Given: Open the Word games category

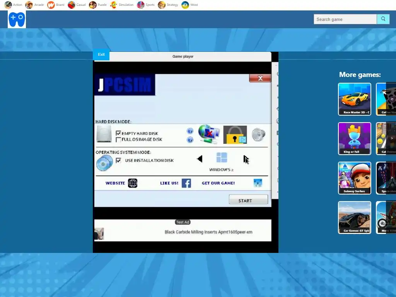Looking at the screenshot, I should [189, 5].
